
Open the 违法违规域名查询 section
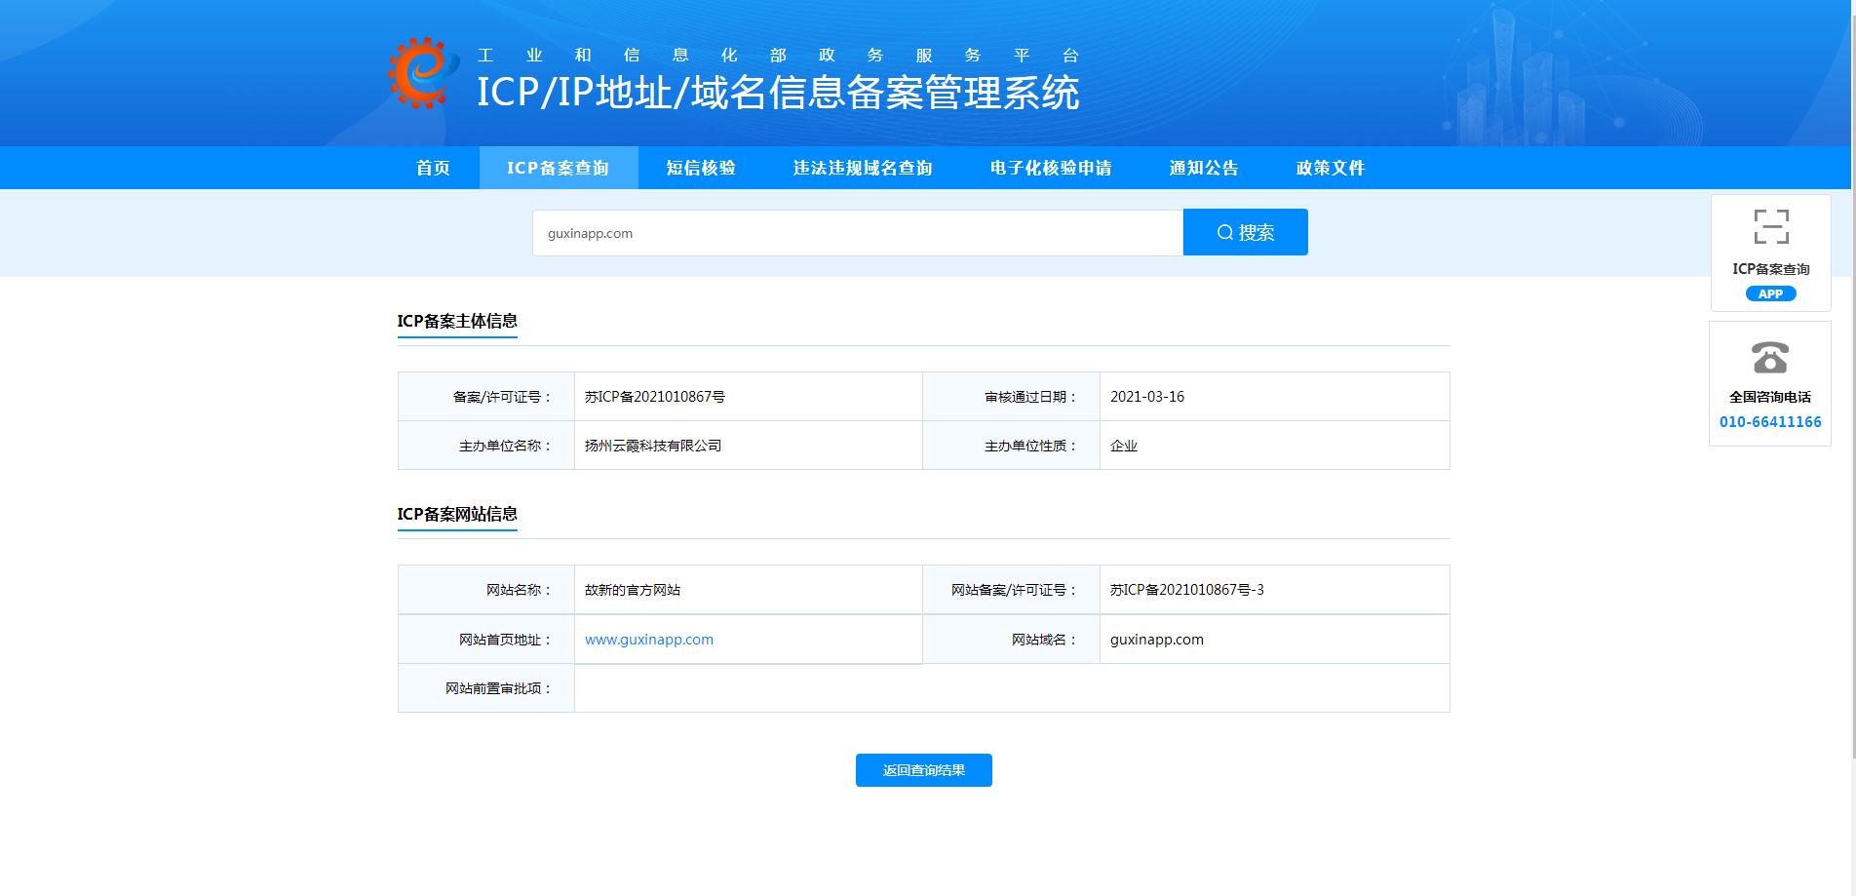click(x=862, y=168)
